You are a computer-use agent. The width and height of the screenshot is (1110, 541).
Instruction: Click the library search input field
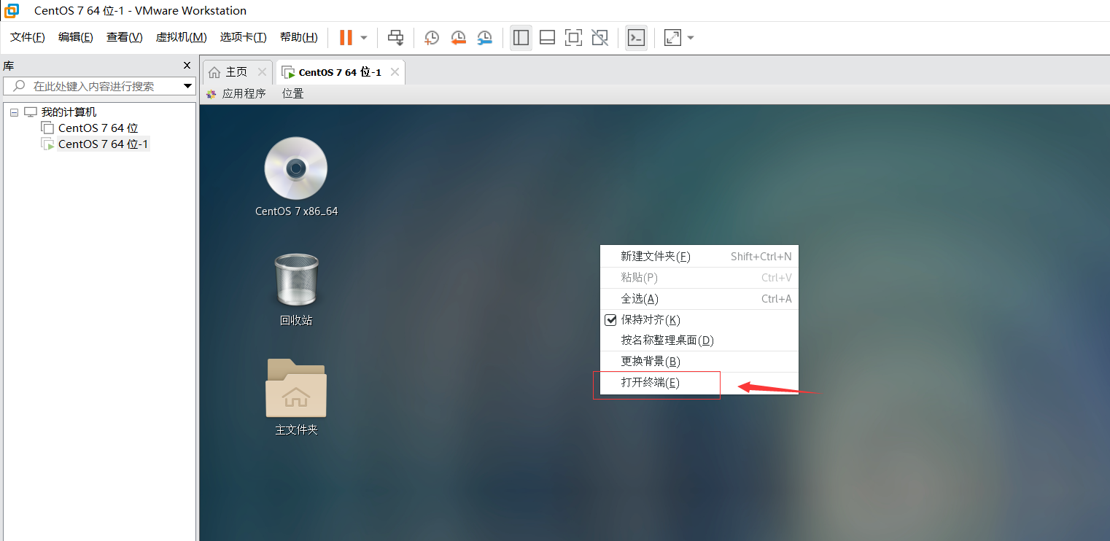click(93, 86)
